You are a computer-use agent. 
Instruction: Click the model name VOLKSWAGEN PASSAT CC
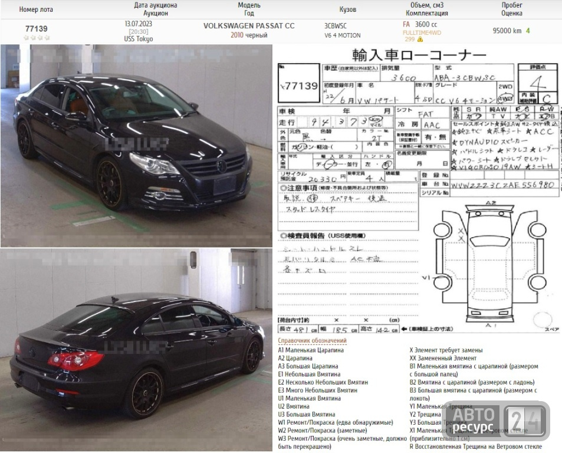(x=249, y=26)
